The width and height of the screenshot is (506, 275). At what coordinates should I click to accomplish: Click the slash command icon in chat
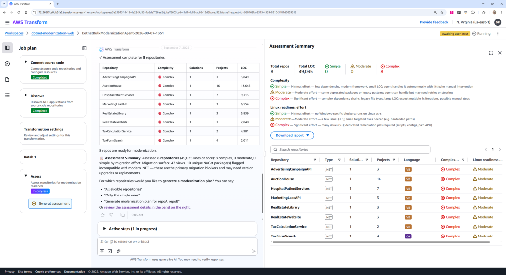pos(110,251)
